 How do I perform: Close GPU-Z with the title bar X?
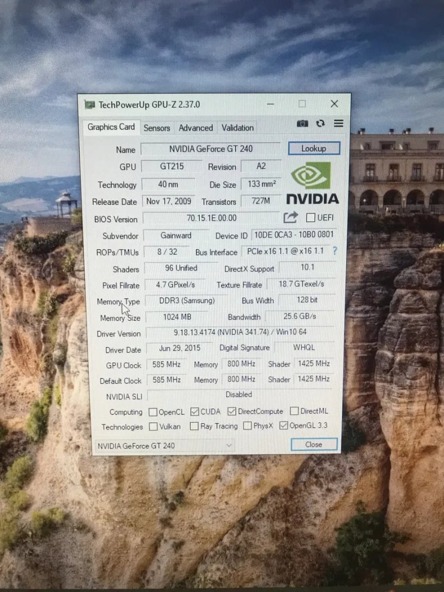(x=334, y=103)
